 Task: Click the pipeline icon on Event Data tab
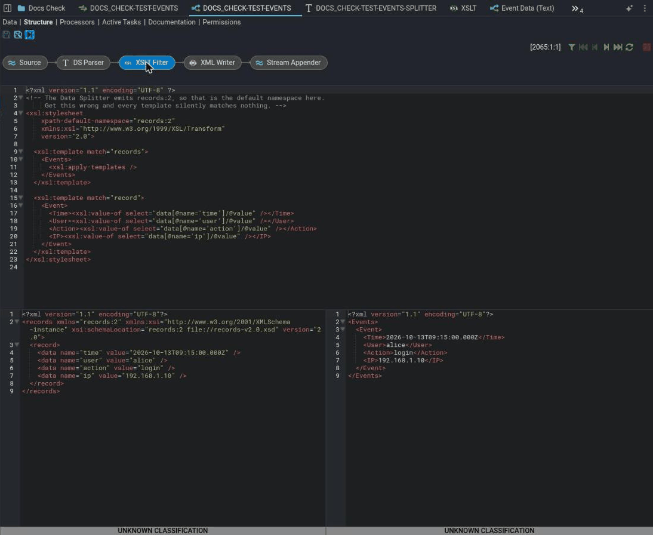tap(494, 8)
